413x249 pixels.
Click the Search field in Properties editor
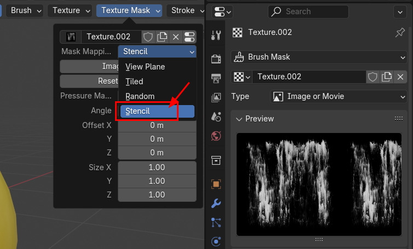pos(308,12)
